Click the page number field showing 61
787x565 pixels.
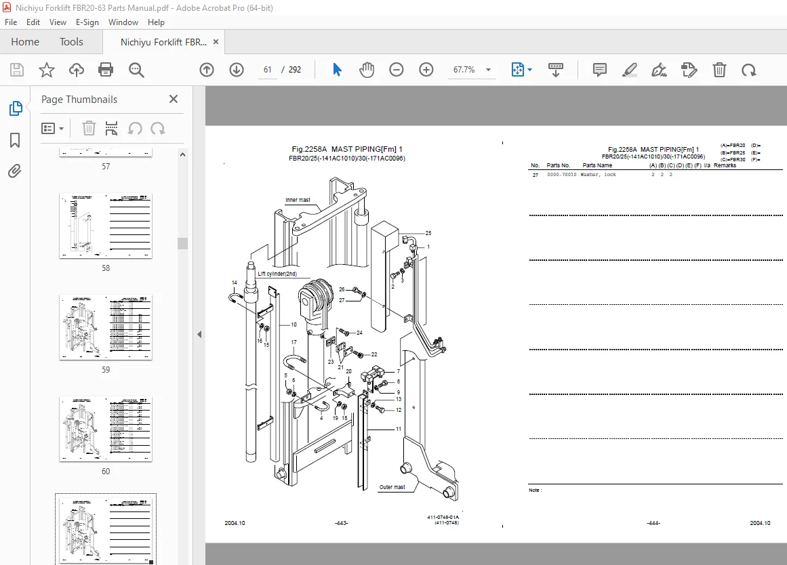pyautogui.click(x=268, y=70)
